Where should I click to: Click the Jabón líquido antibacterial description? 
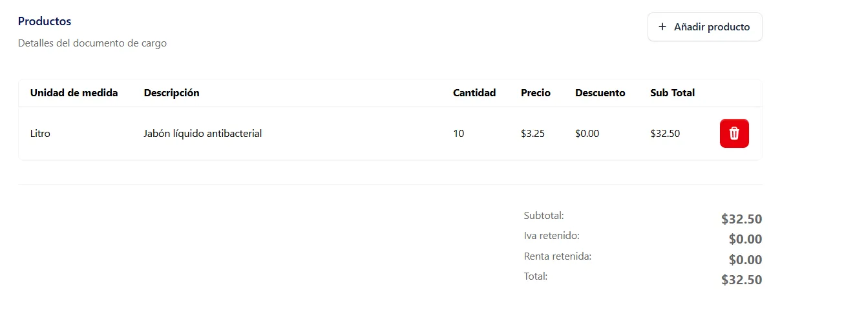pos(202,134)
